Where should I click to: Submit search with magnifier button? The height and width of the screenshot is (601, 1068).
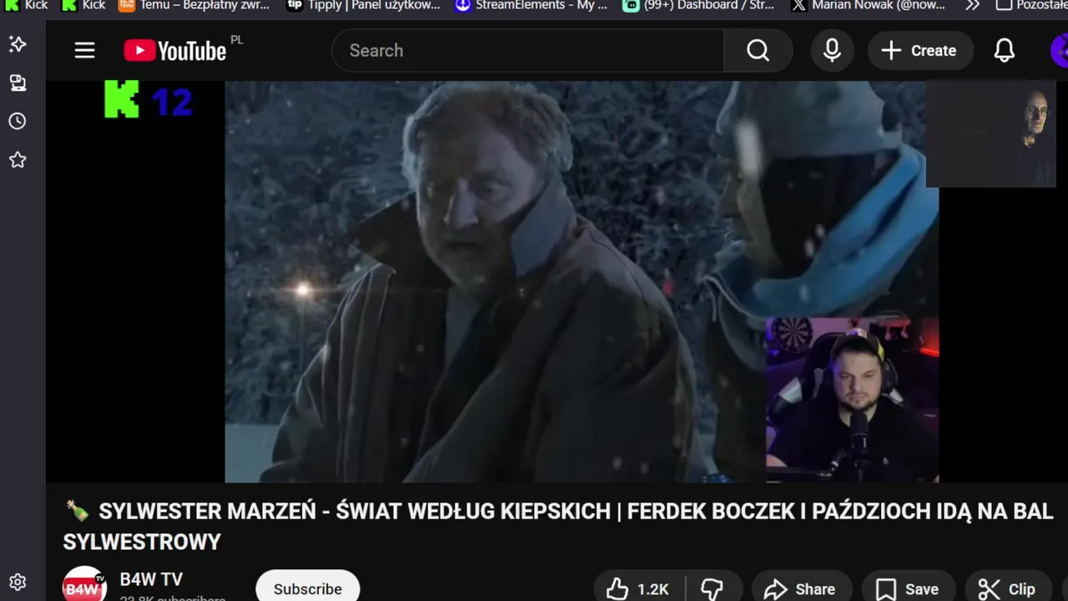click(x=758, y=51)
